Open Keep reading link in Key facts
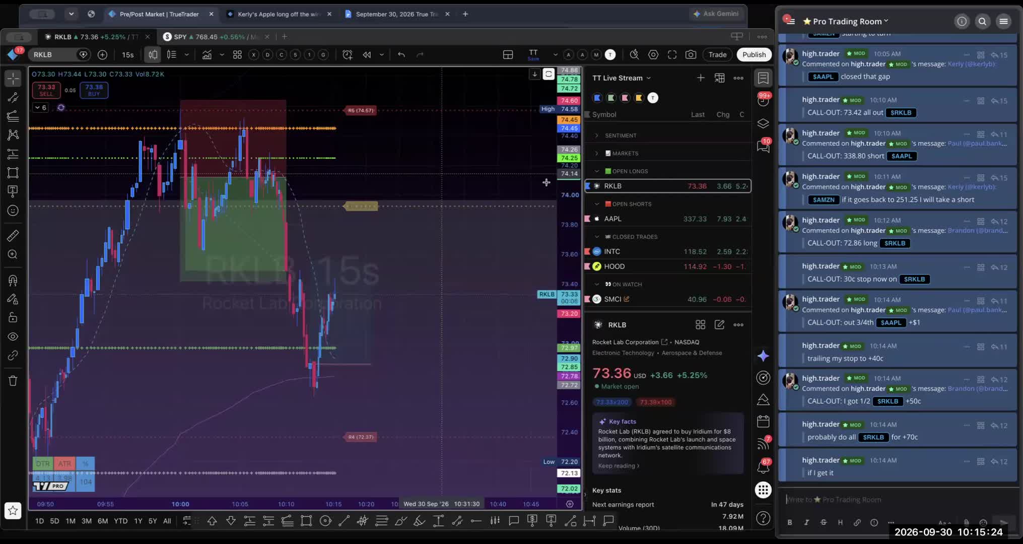The height and width of the screenshot is (544, 1023). (619, 466)
